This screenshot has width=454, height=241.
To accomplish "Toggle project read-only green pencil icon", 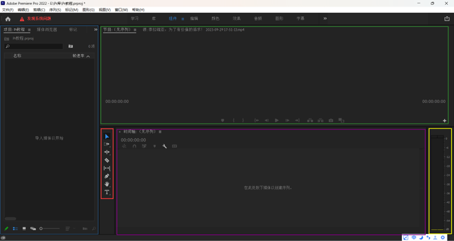I will [x=6, y=228].
